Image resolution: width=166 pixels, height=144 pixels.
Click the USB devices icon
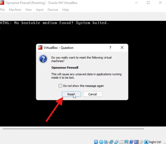[x=116, y=142]
